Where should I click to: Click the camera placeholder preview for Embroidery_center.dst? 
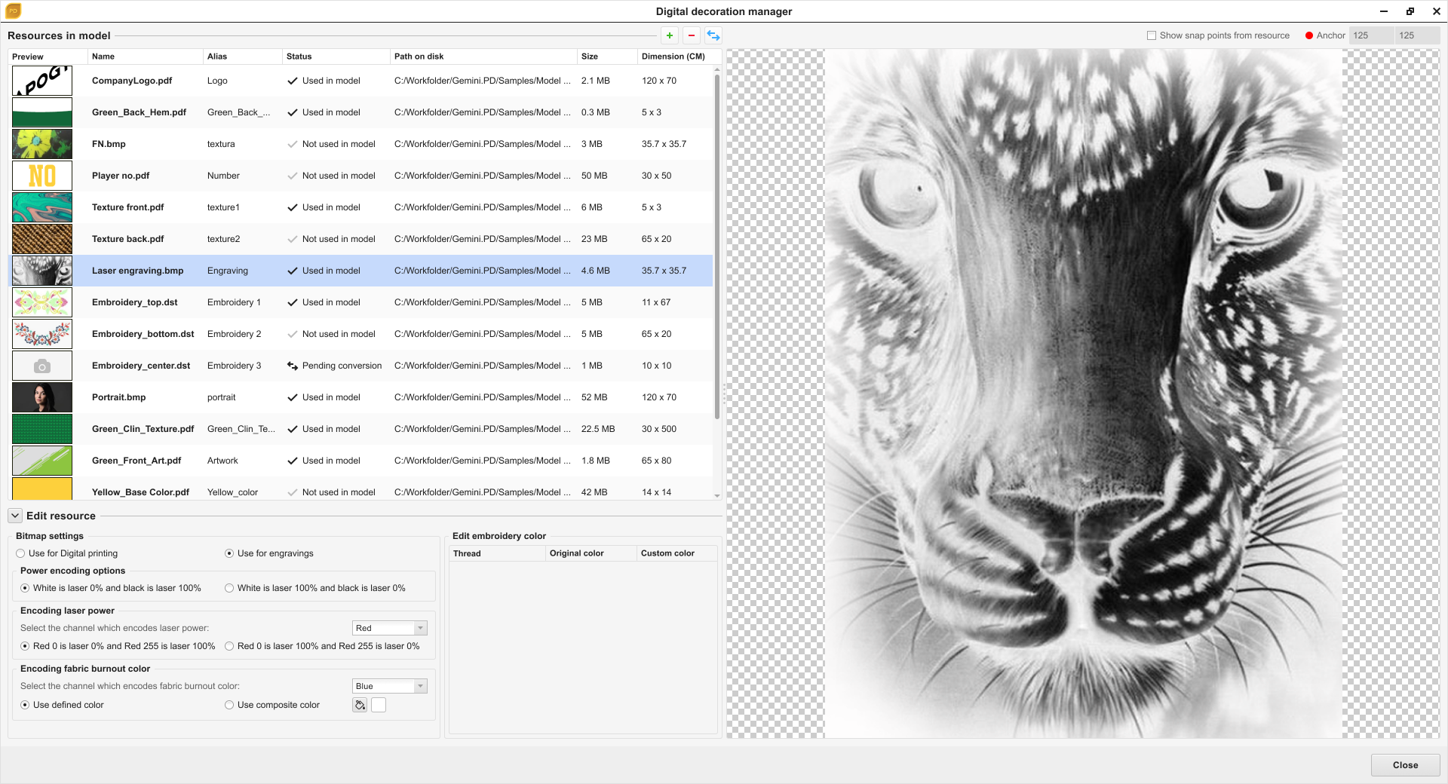[42, 366]
